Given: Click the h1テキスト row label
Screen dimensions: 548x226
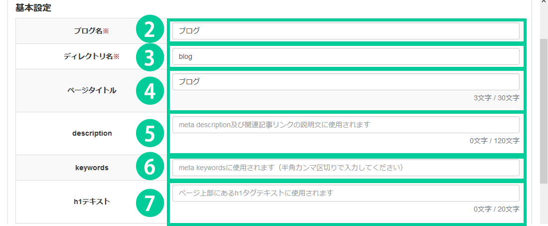Looking at the screenshot, I should click(92, 202).
